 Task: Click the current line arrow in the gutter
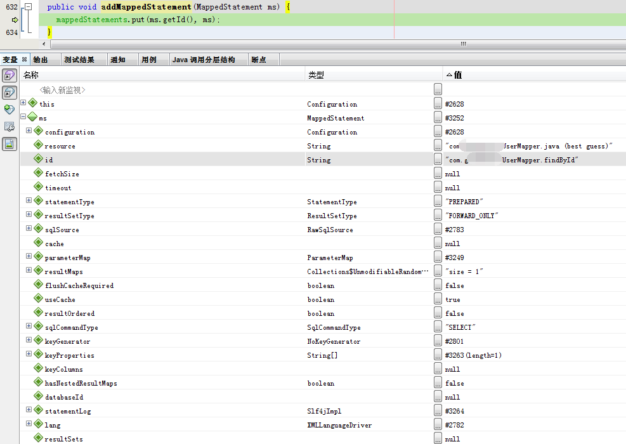click(x=15, y=20)
